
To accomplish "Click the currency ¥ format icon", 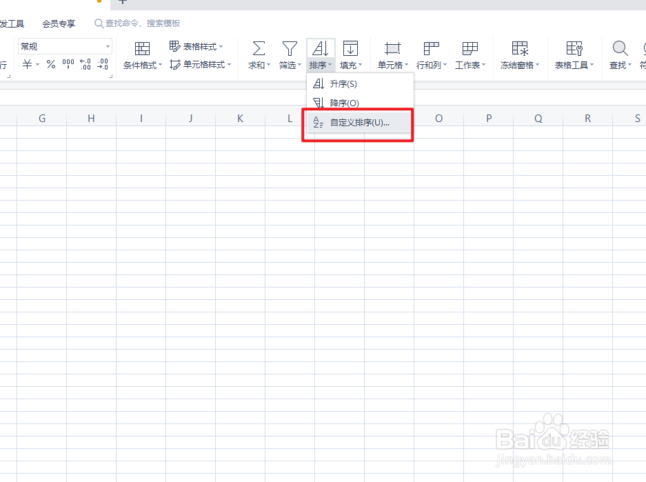I will (x=27, y=64).
